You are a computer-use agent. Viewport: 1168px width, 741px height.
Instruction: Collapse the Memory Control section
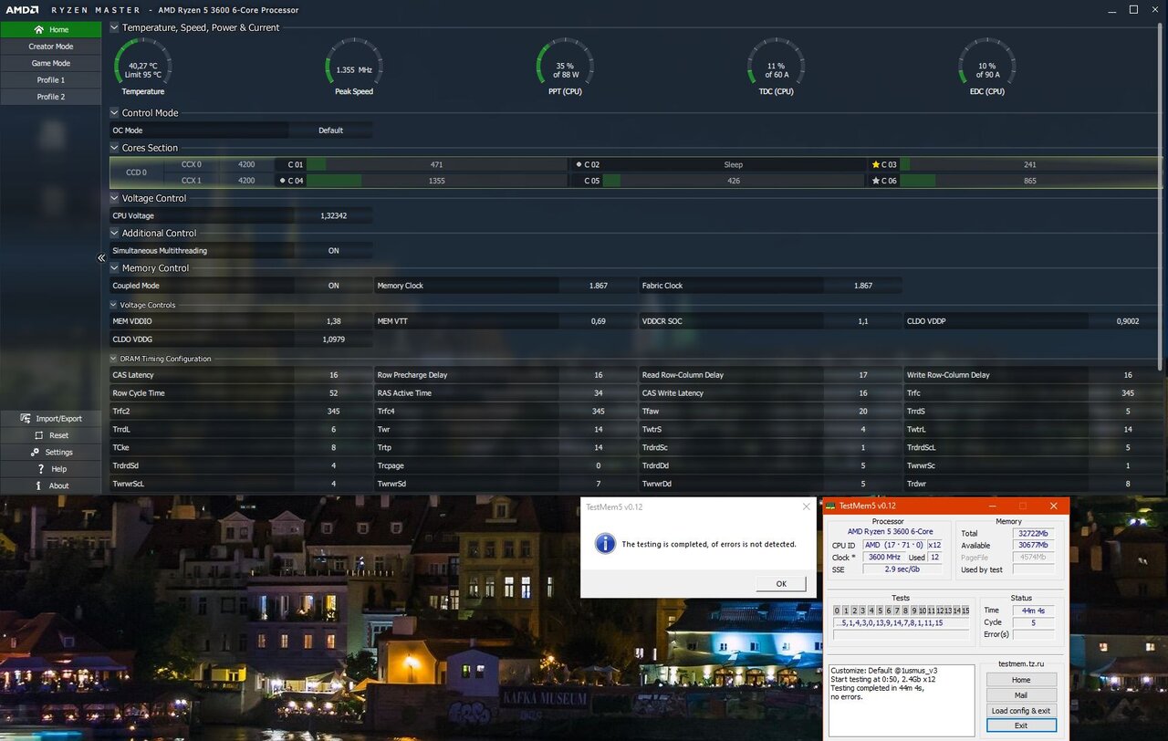[114, 268]
